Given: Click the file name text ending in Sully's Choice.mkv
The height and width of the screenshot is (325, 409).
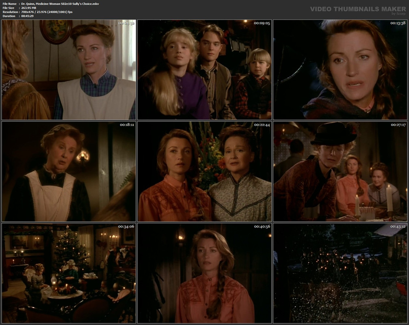Looking at the screenshot, I should [x=60, y=4].
